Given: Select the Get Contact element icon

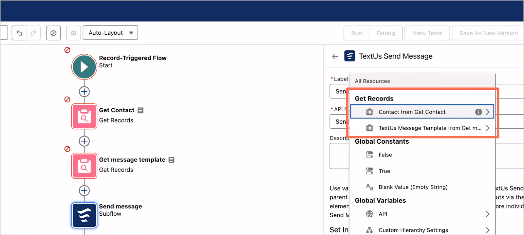Looking at the screenshot, I should pos(84,116).
